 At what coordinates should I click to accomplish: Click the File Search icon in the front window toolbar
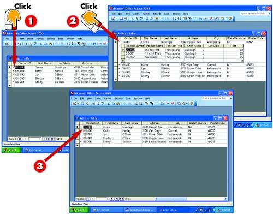(87, 104)
